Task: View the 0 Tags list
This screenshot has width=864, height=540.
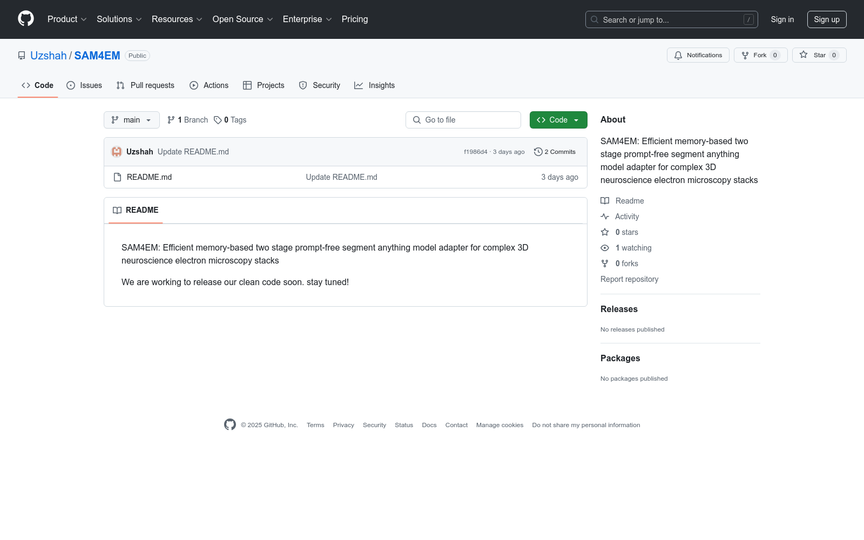Action: [x=230, y=120]
